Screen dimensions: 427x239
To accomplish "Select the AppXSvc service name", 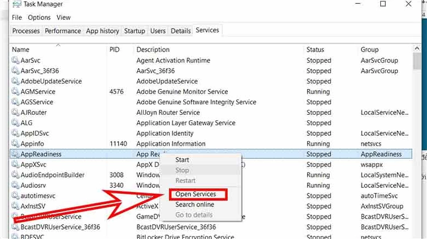I will [x=33, y=164].
